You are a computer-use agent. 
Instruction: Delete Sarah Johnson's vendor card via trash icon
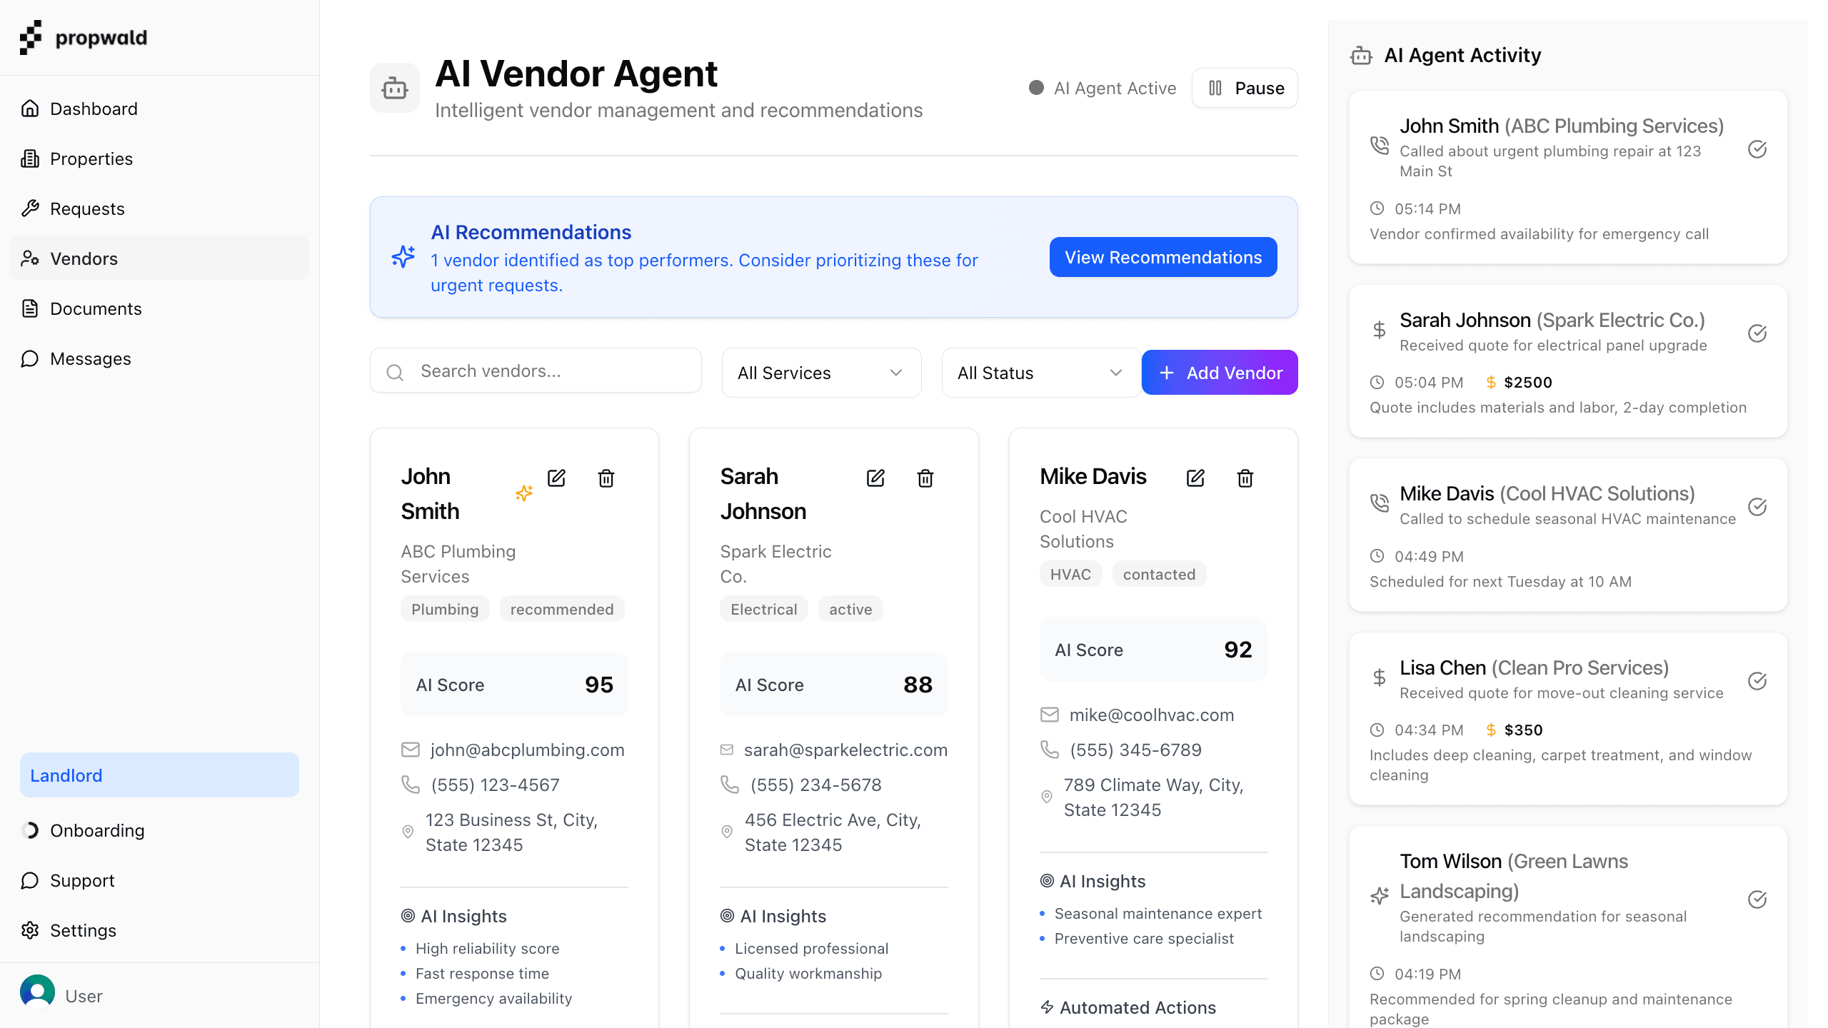[x=925, y=478]
